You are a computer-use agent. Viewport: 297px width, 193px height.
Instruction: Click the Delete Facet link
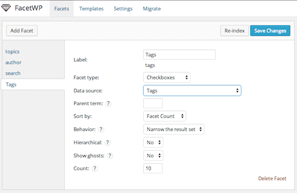click(x=272, y=179)
